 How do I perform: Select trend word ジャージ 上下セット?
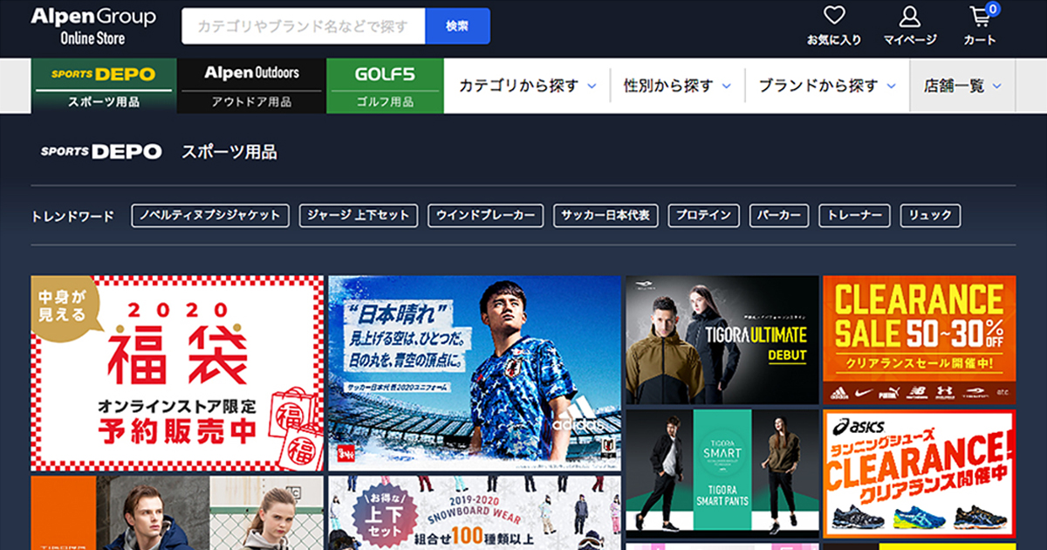point(359,216)
